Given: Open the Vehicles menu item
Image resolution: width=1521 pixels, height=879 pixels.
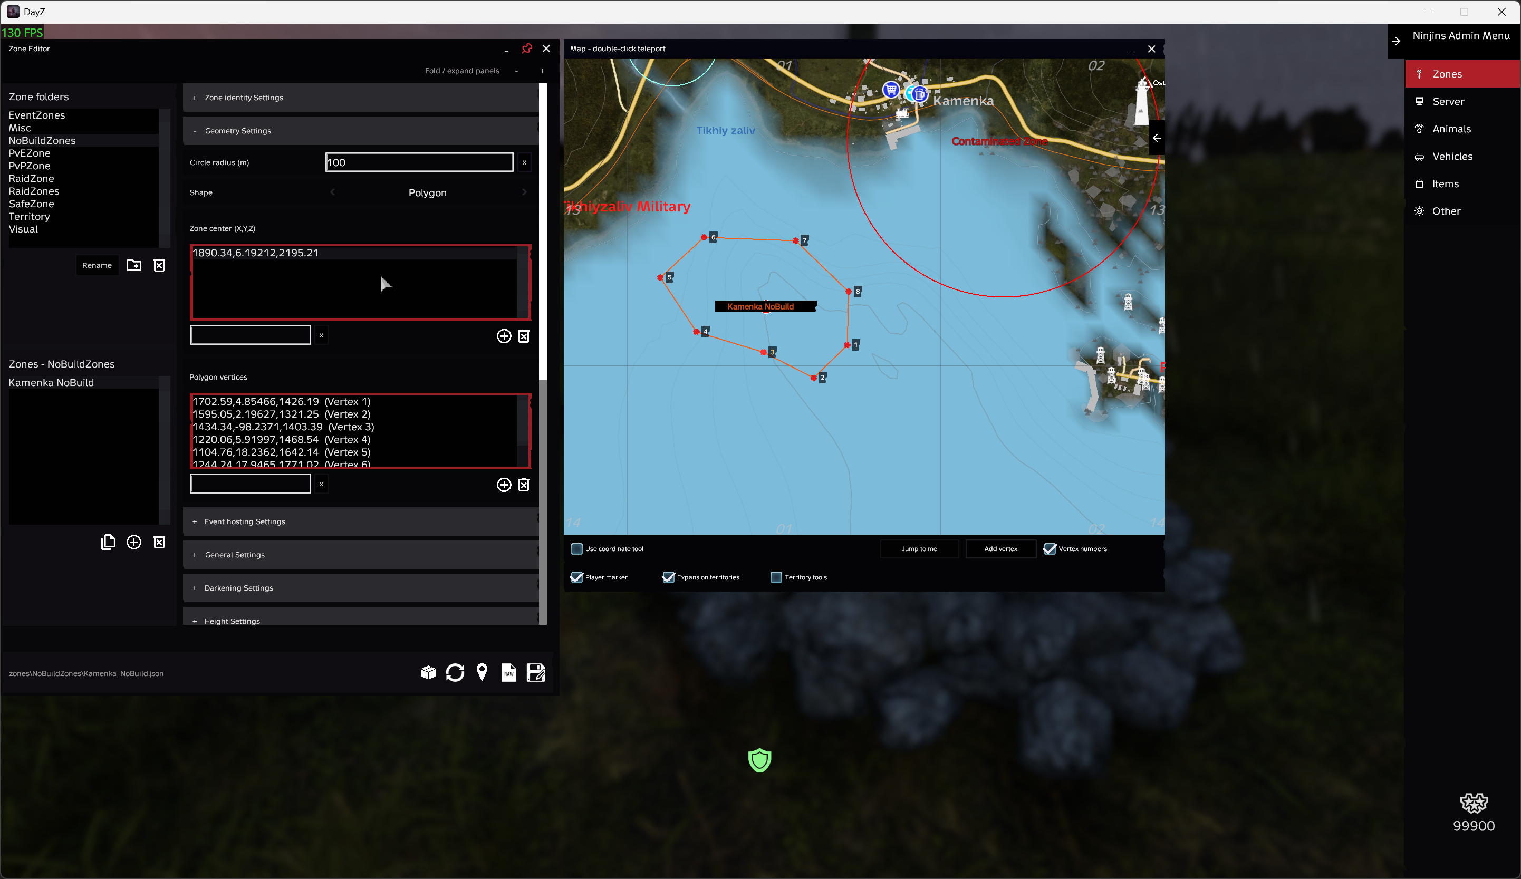Looking at the screenshot, I should [1461, 156].
